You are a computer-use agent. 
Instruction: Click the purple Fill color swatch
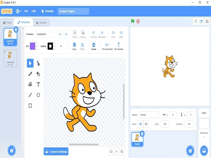[32, 46]
